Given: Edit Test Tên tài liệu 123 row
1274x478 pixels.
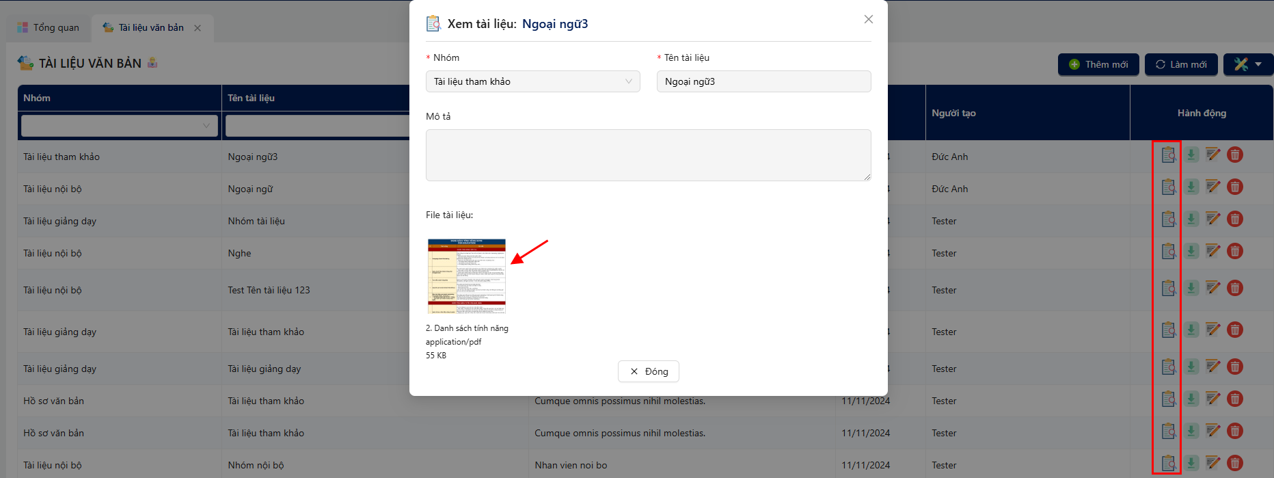Looking at the screenshot, I should point(1213,288).
